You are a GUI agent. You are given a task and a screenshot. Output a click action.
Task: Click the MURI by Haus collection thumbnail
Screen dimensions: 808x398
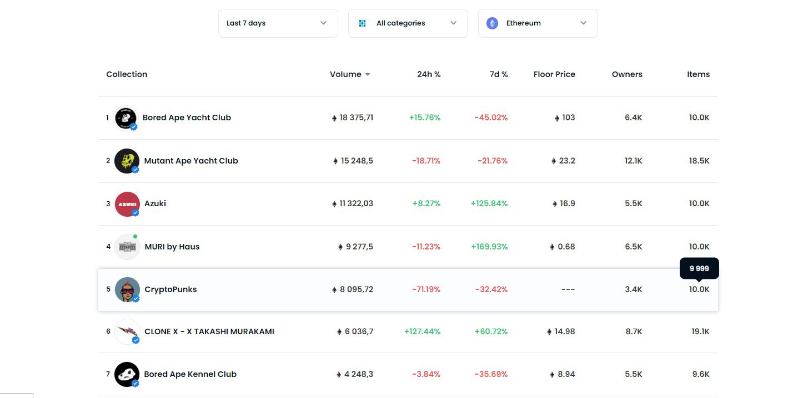coord(127,247)
